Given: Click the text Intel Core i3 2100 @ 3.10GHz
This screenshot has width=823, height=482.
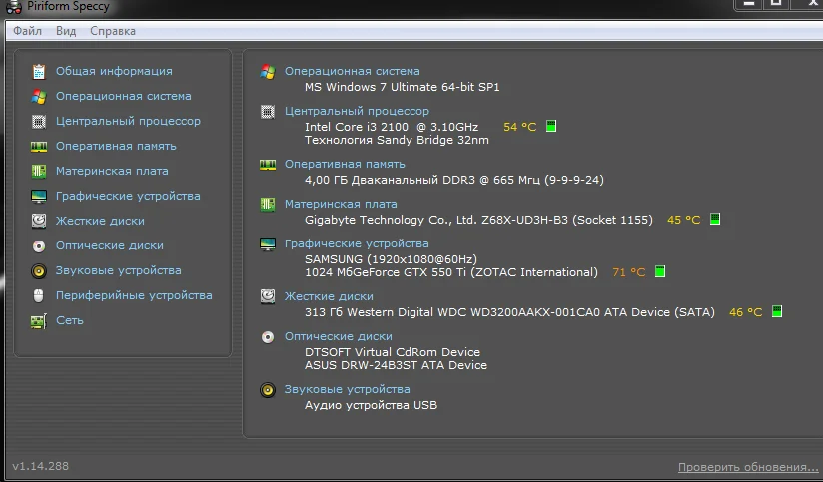Looking at the screenshot, I should (x=392, y=127).
